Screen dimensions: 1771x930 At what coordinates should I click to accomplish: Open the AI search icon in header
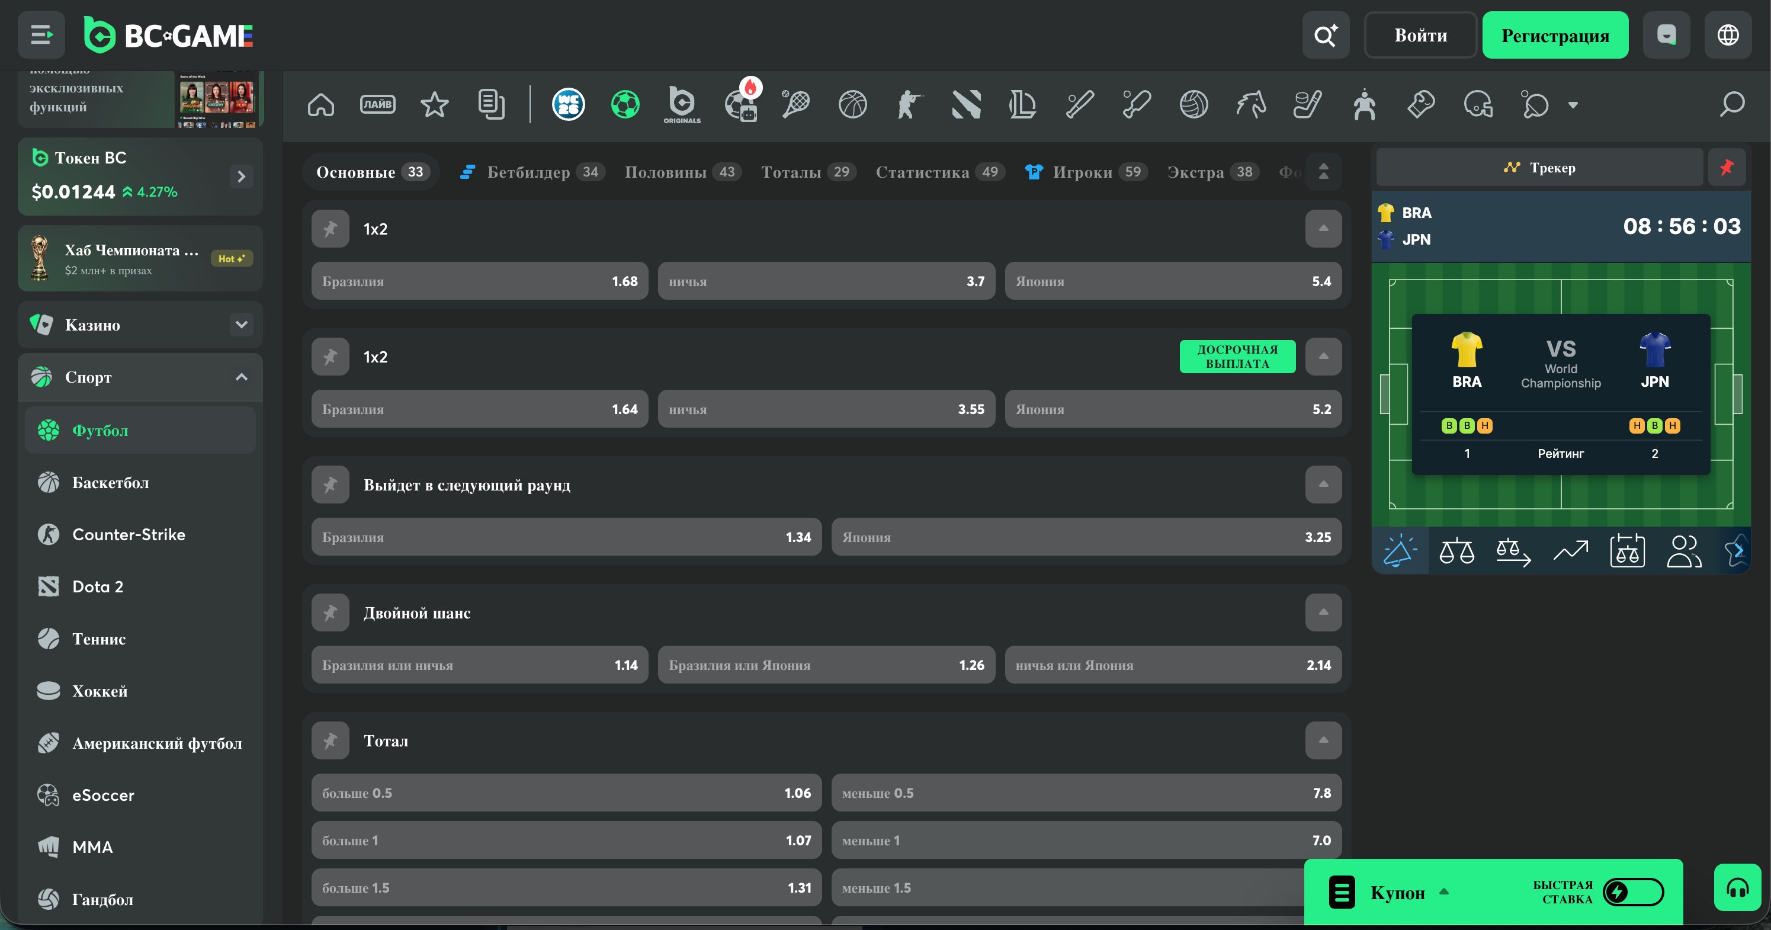tap(1326, 35)
